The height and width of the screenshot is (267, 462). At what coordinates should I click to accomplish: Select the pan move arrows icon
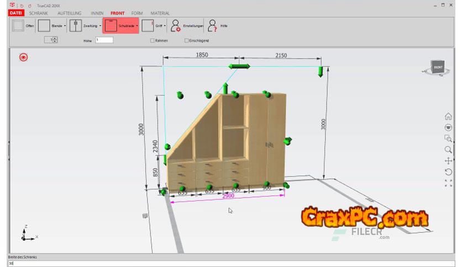click(448, 161)
